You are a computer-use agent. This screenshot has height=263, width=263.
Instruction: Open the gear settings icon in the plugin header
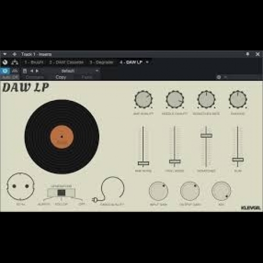[219, 77]
